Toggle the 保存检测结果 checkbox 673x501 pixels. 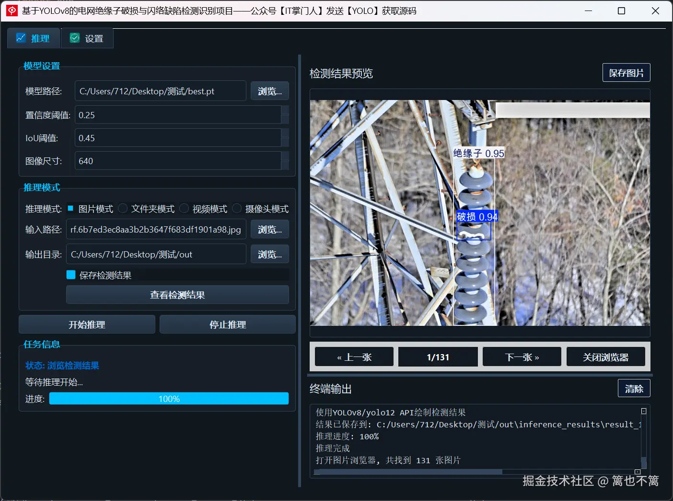coord(71,275)
